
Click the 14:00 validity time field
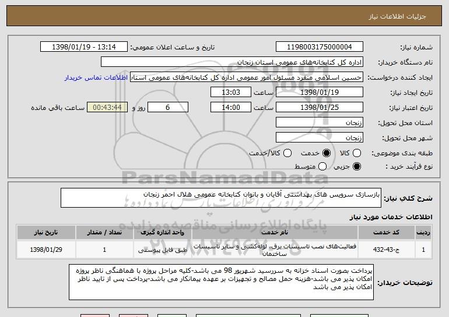[x=231, y=108]
